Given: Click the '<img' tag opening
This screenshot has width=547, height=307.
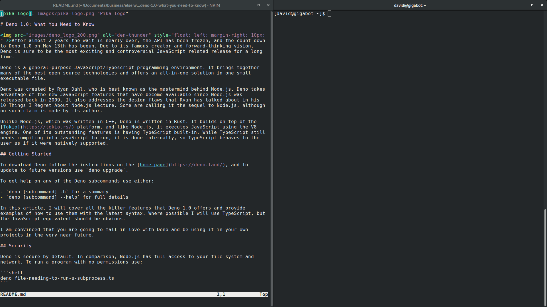Looking at the screenshot, I should (x=6, y=35).
